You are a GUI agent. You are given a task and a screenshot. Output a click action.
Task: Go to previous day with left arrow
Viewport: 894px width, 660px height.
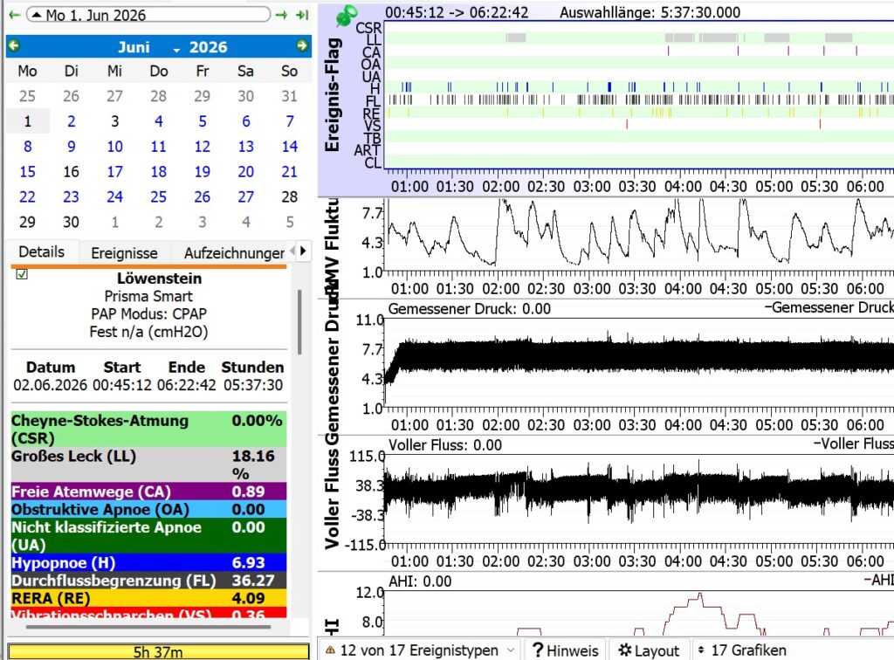pos(14,15)
